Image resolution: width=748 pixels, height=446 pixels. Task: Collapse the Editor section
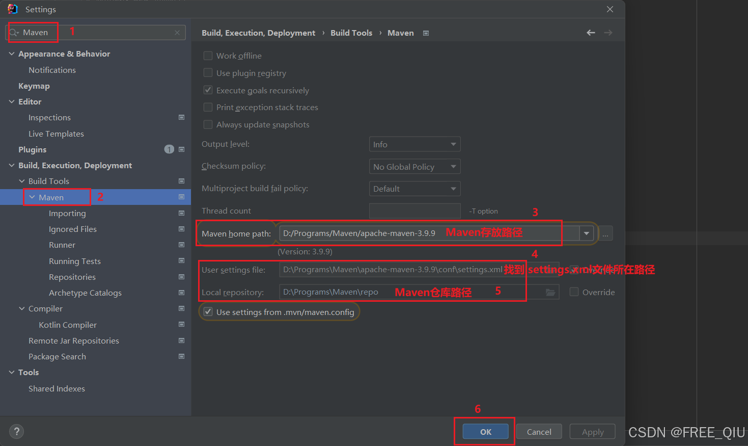pos(12,101)
